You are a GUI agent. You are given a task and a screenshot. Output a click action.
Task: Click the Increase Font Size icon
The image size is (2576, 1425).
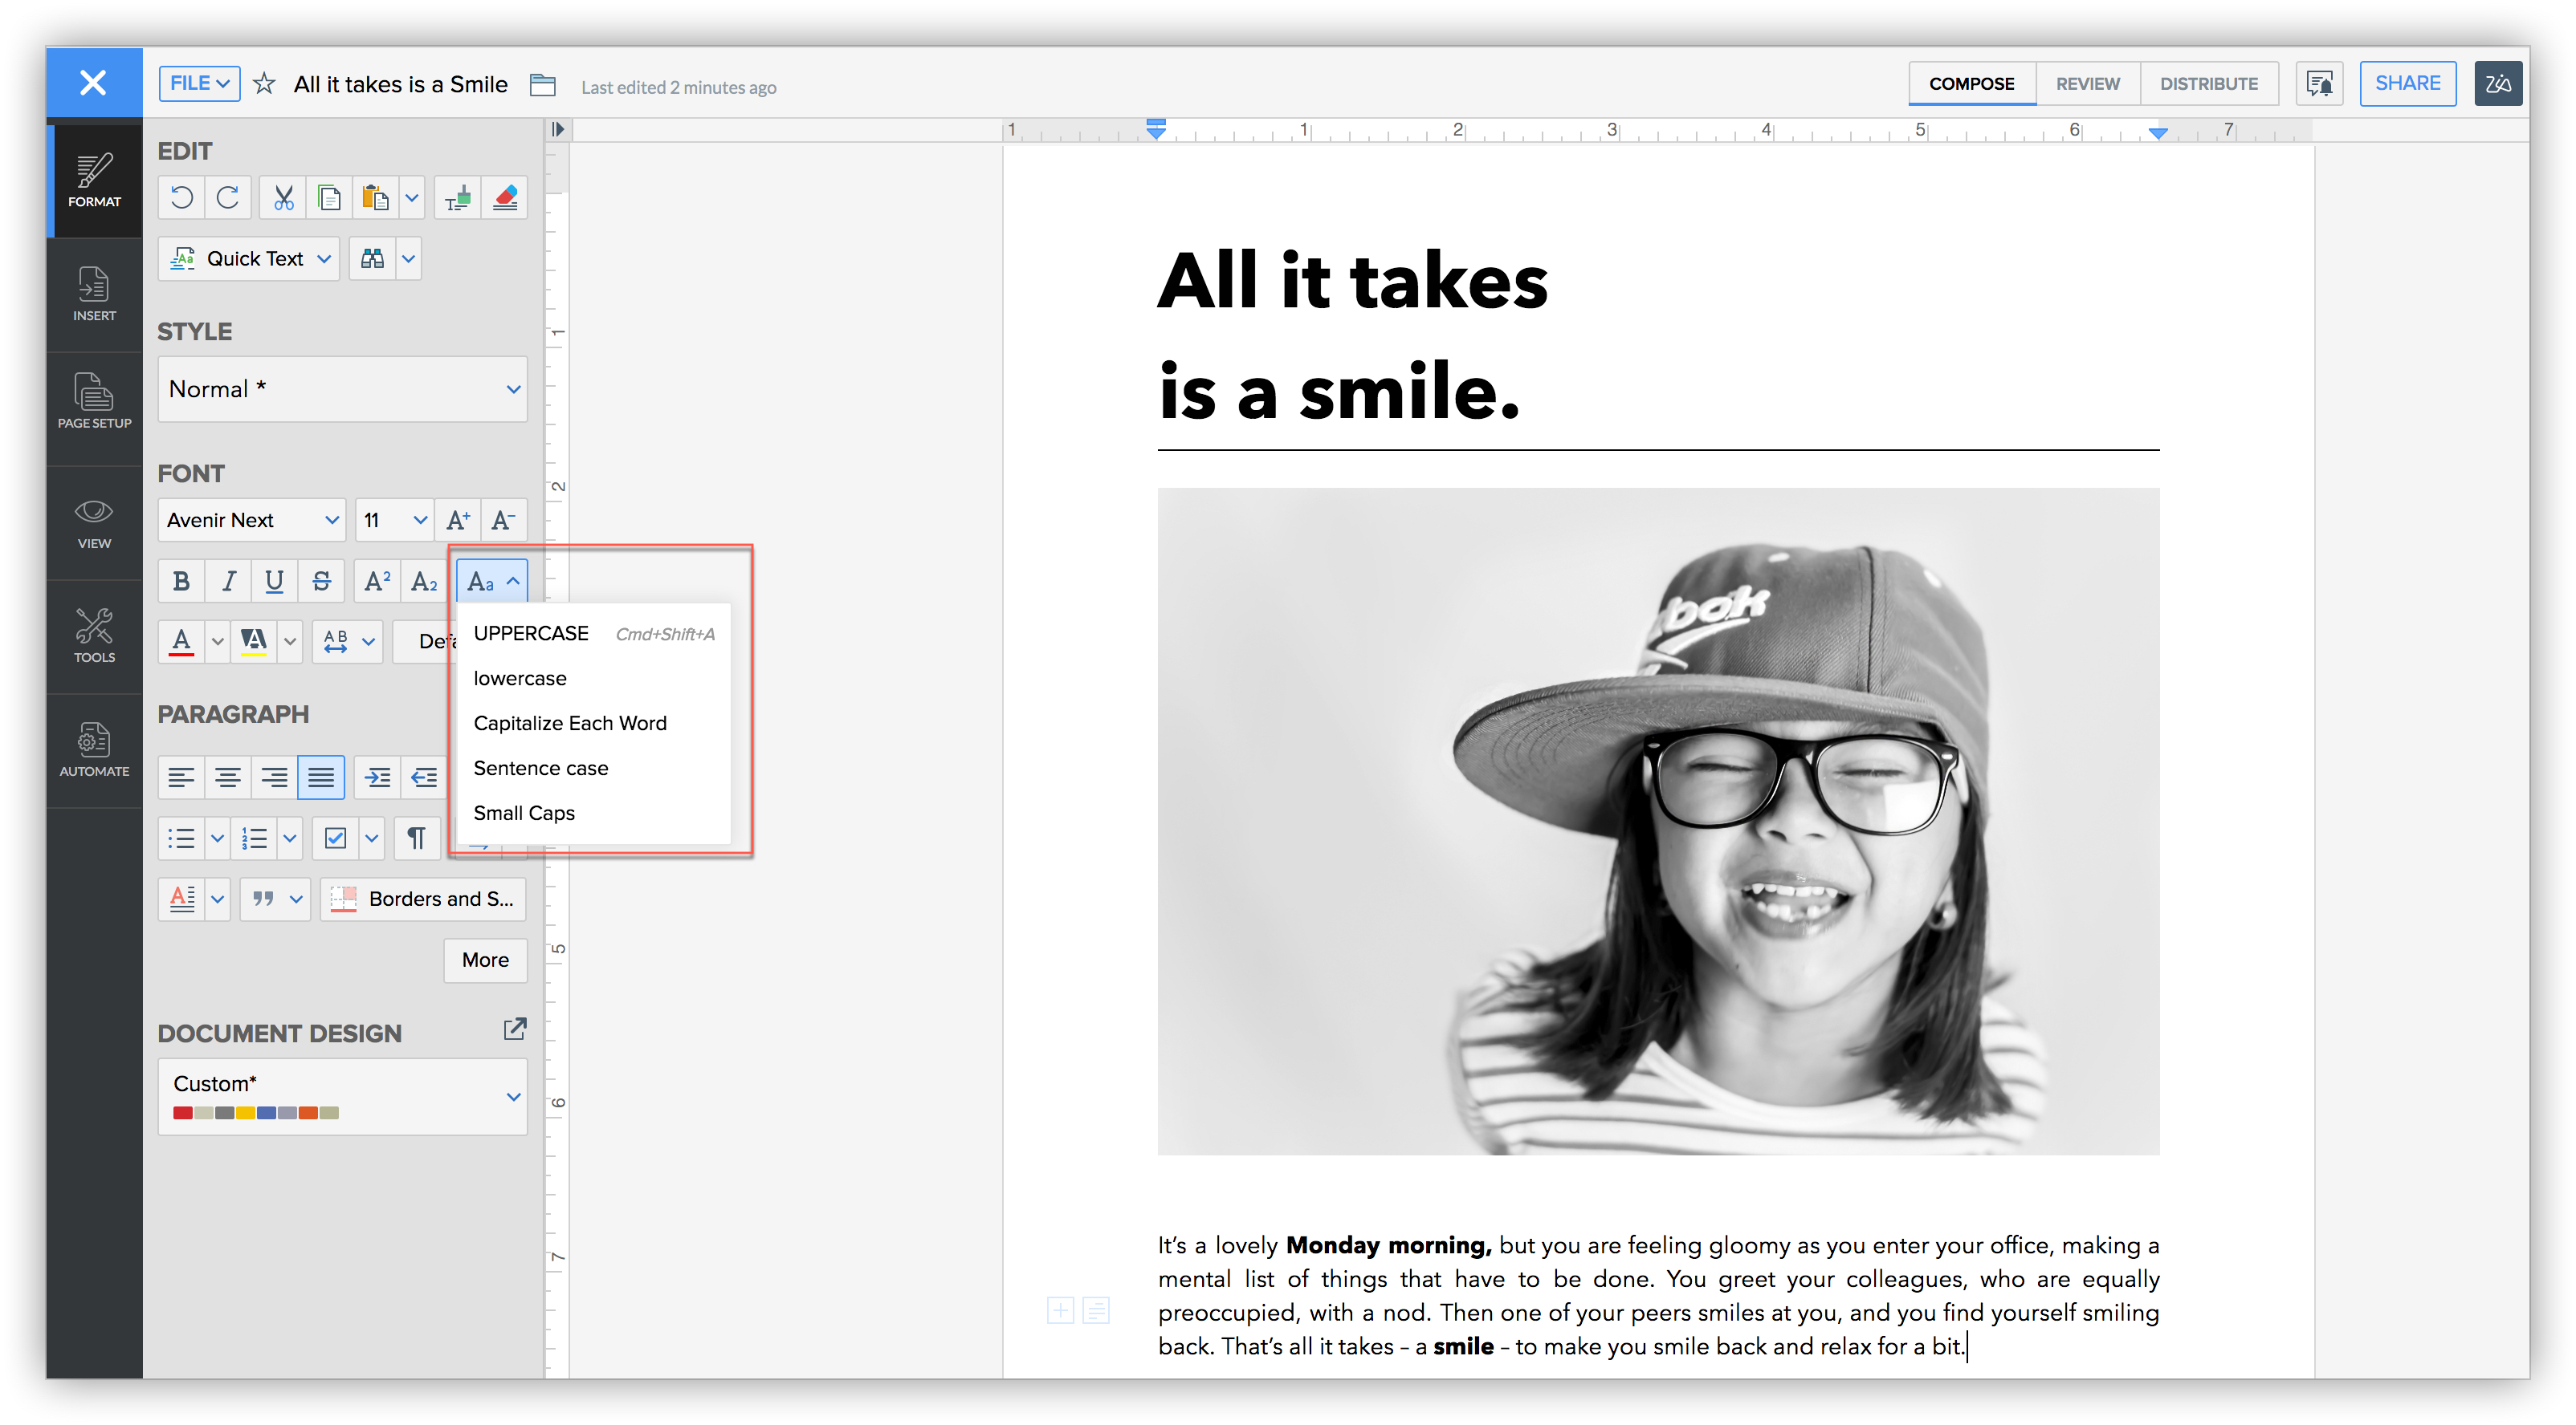pos(458,520)
